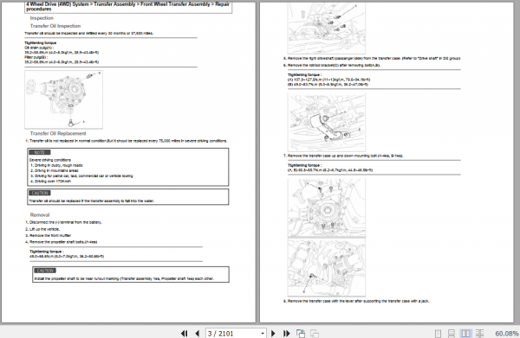Go to the first page
Screen dimensions: 520x338
coord(184,334)
